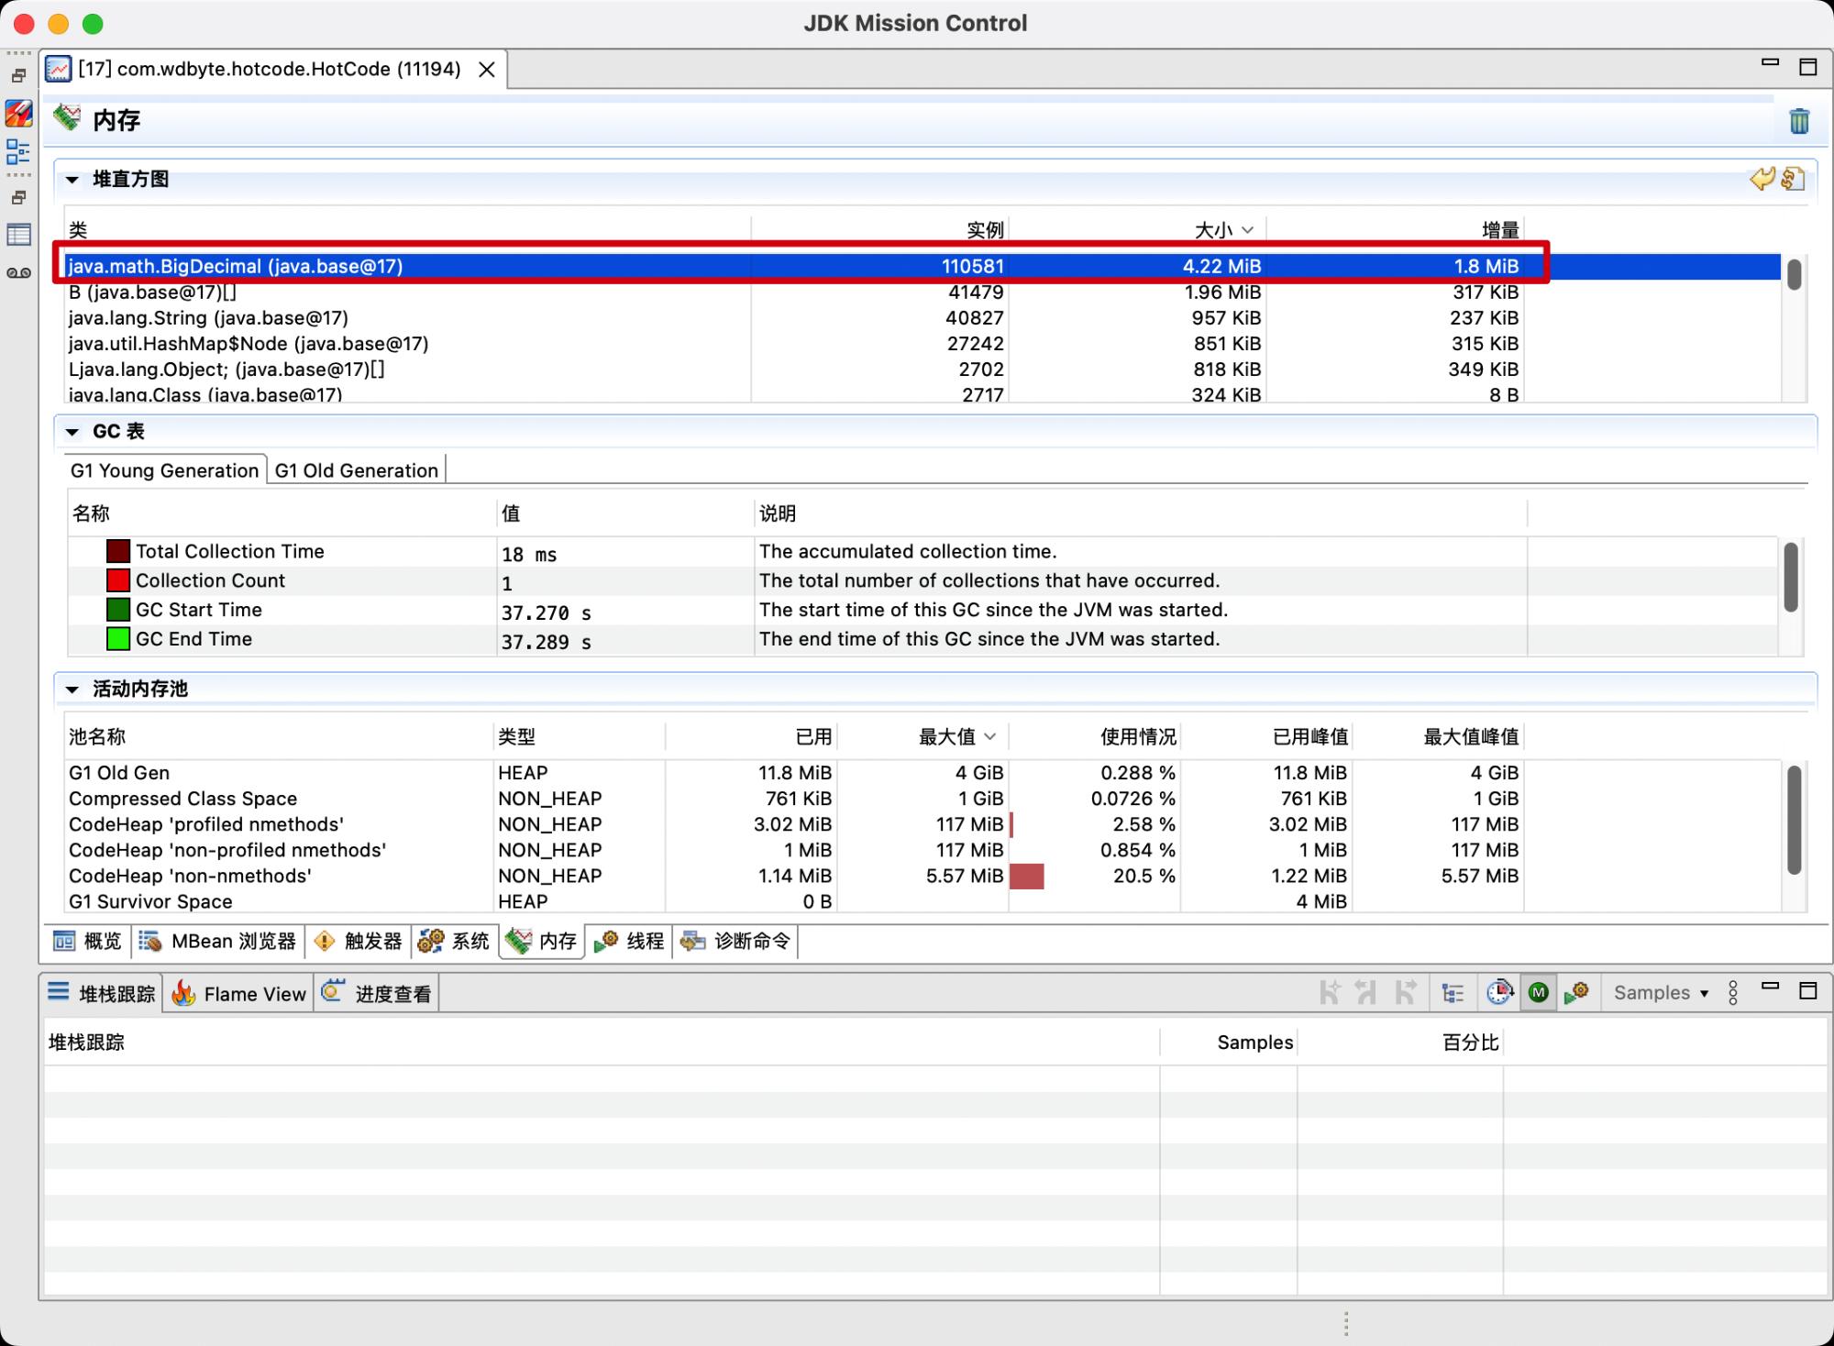Click the clock history icon in stack toolbar

coord(1499,993)
